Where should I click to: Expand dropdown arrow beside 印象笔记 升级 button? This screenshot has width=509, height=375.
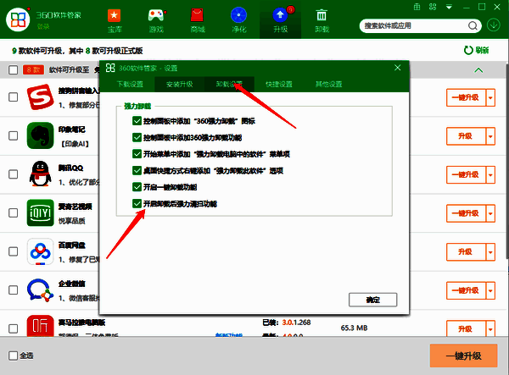coord(489,135)
